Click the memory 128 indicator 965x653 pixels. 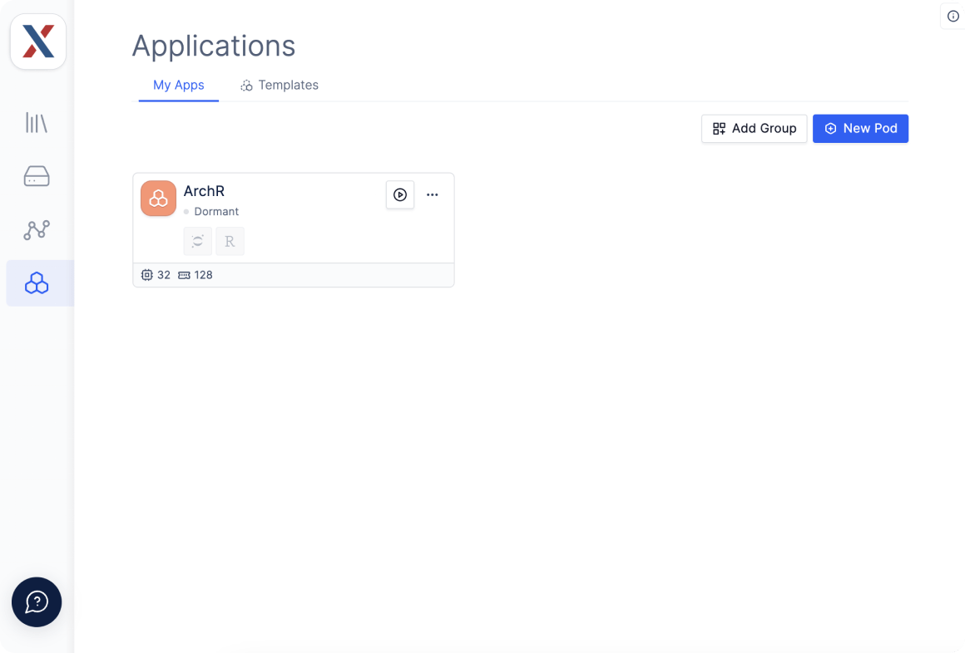195,275
